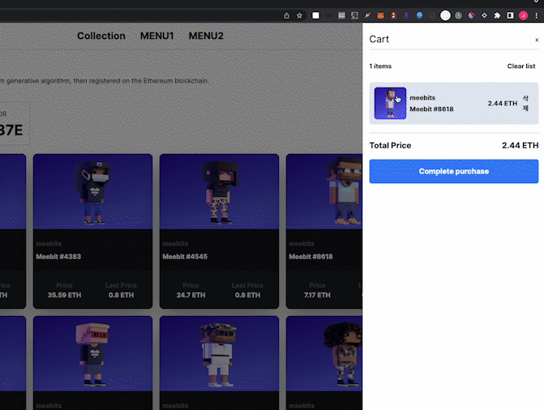Open the MetaMask fox extension

pos(380,15)
